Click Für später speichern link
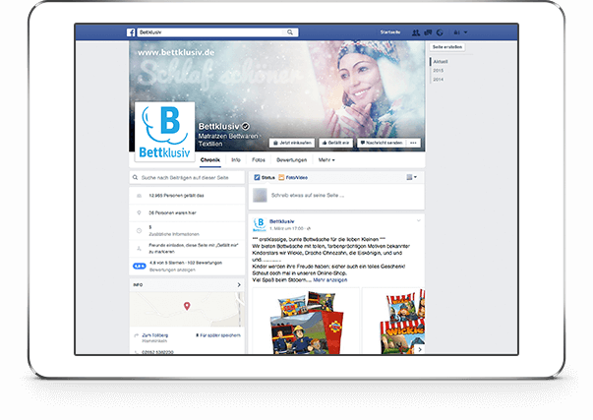The height and width of the screenshot is (420, 593). 218,335
